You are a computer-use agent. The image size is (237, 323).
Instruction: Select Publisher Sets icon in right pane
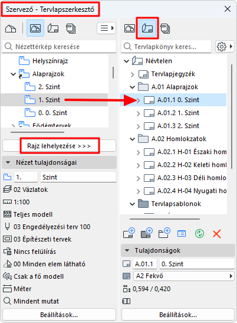click(165, 28)
